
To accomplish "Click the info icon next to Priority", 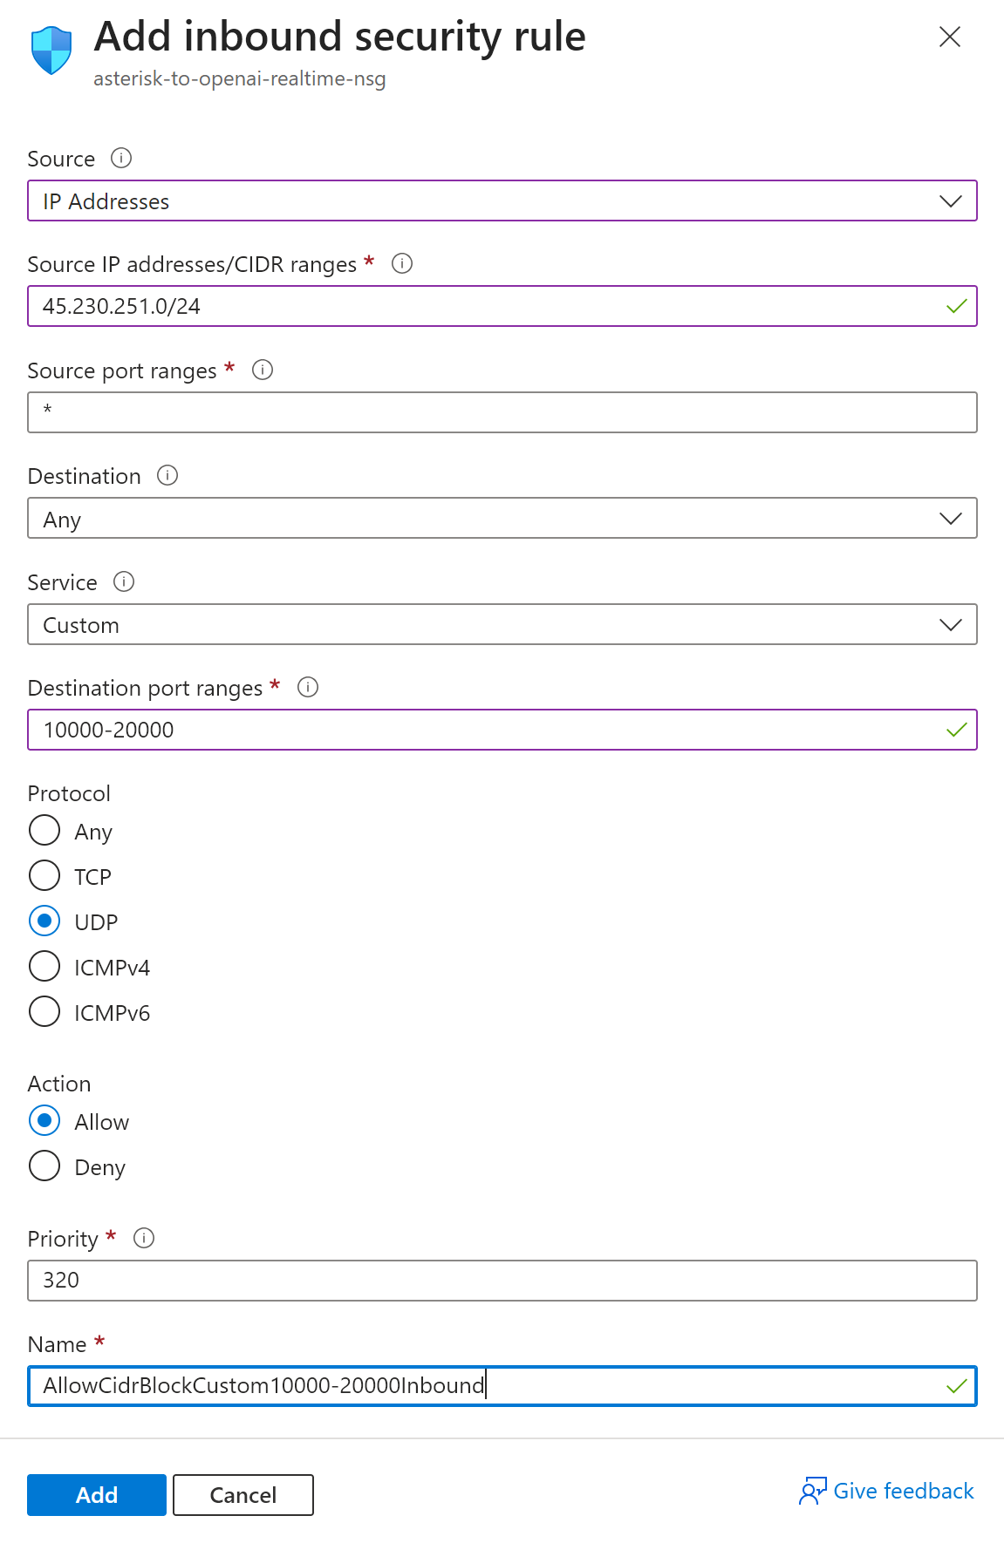I will pos(144,1238).
